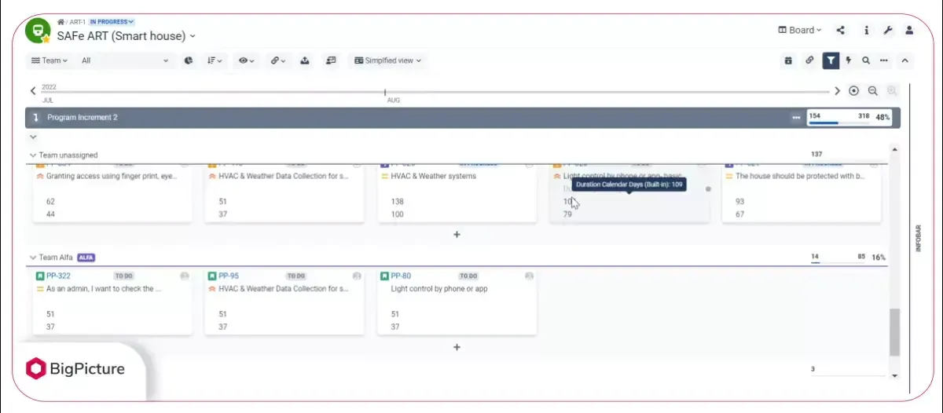Open the eye visibility options dropdown

coord(247,60)
